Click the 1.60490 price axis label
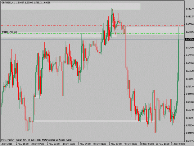194x146 pixels. [x=189, y=48]
